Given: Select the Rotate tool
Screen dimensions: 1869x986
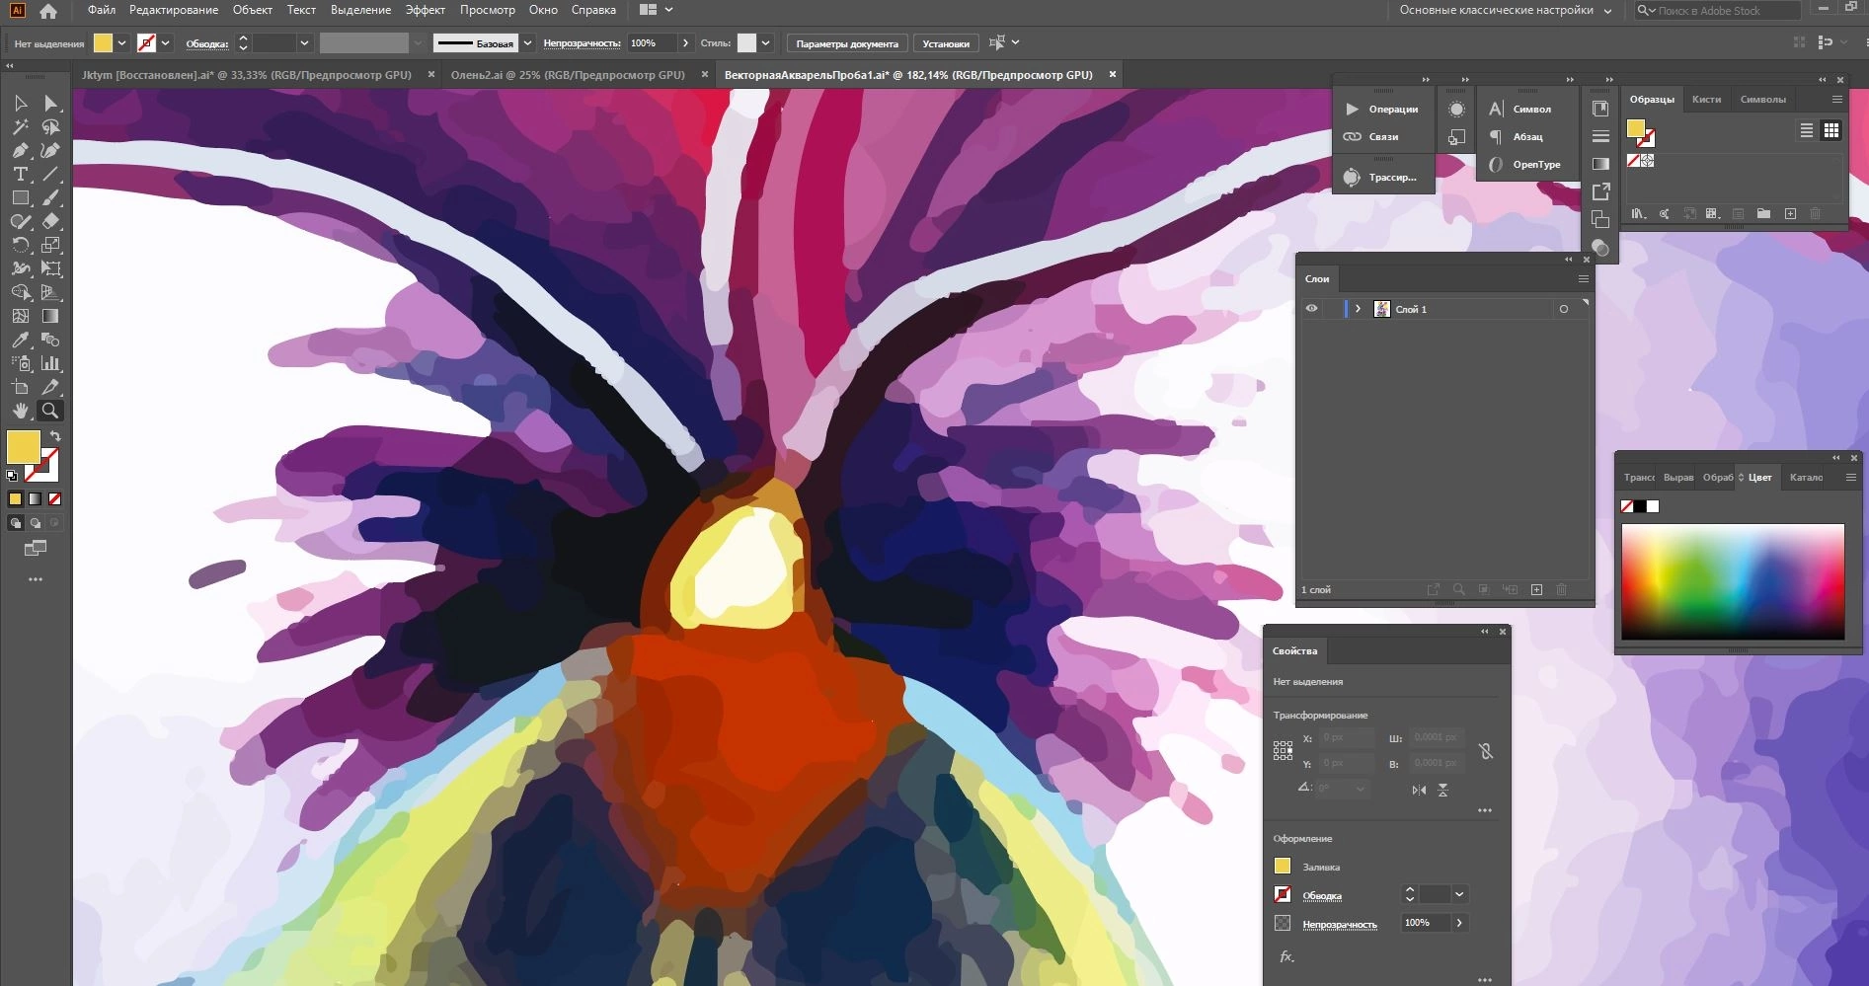Looking at the screenshot, I should (x=20, y=245).
